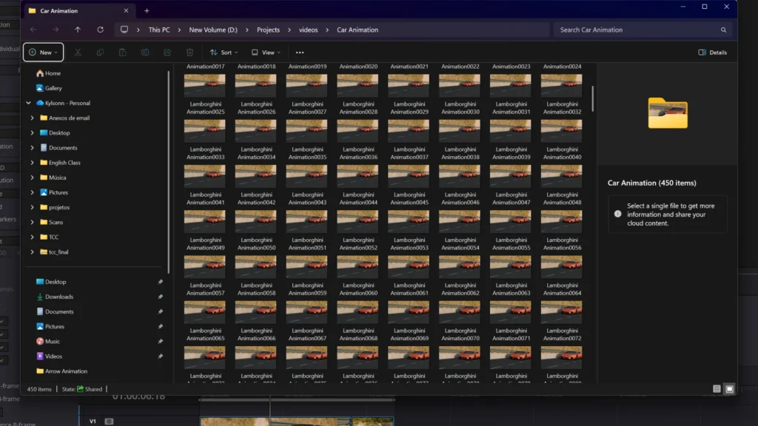
Task: Open the New dropdown button
Action: [x=43, y=53]
